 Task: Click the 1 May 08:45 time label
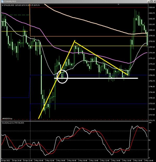pyautogui.click(x=83, y=161)
